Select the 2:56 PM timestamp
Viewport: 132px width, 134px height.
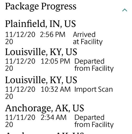pyautogui.click(x=53, y=35)
